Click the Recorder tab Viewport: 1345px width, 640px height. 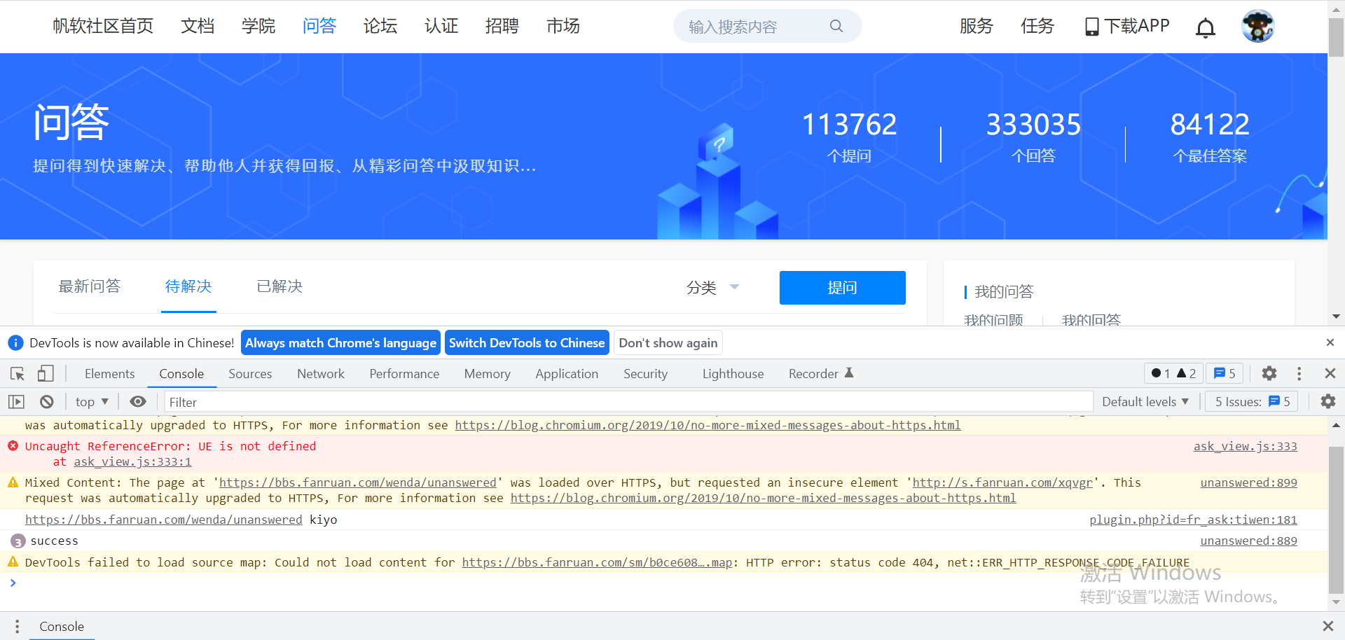[821, 374]
